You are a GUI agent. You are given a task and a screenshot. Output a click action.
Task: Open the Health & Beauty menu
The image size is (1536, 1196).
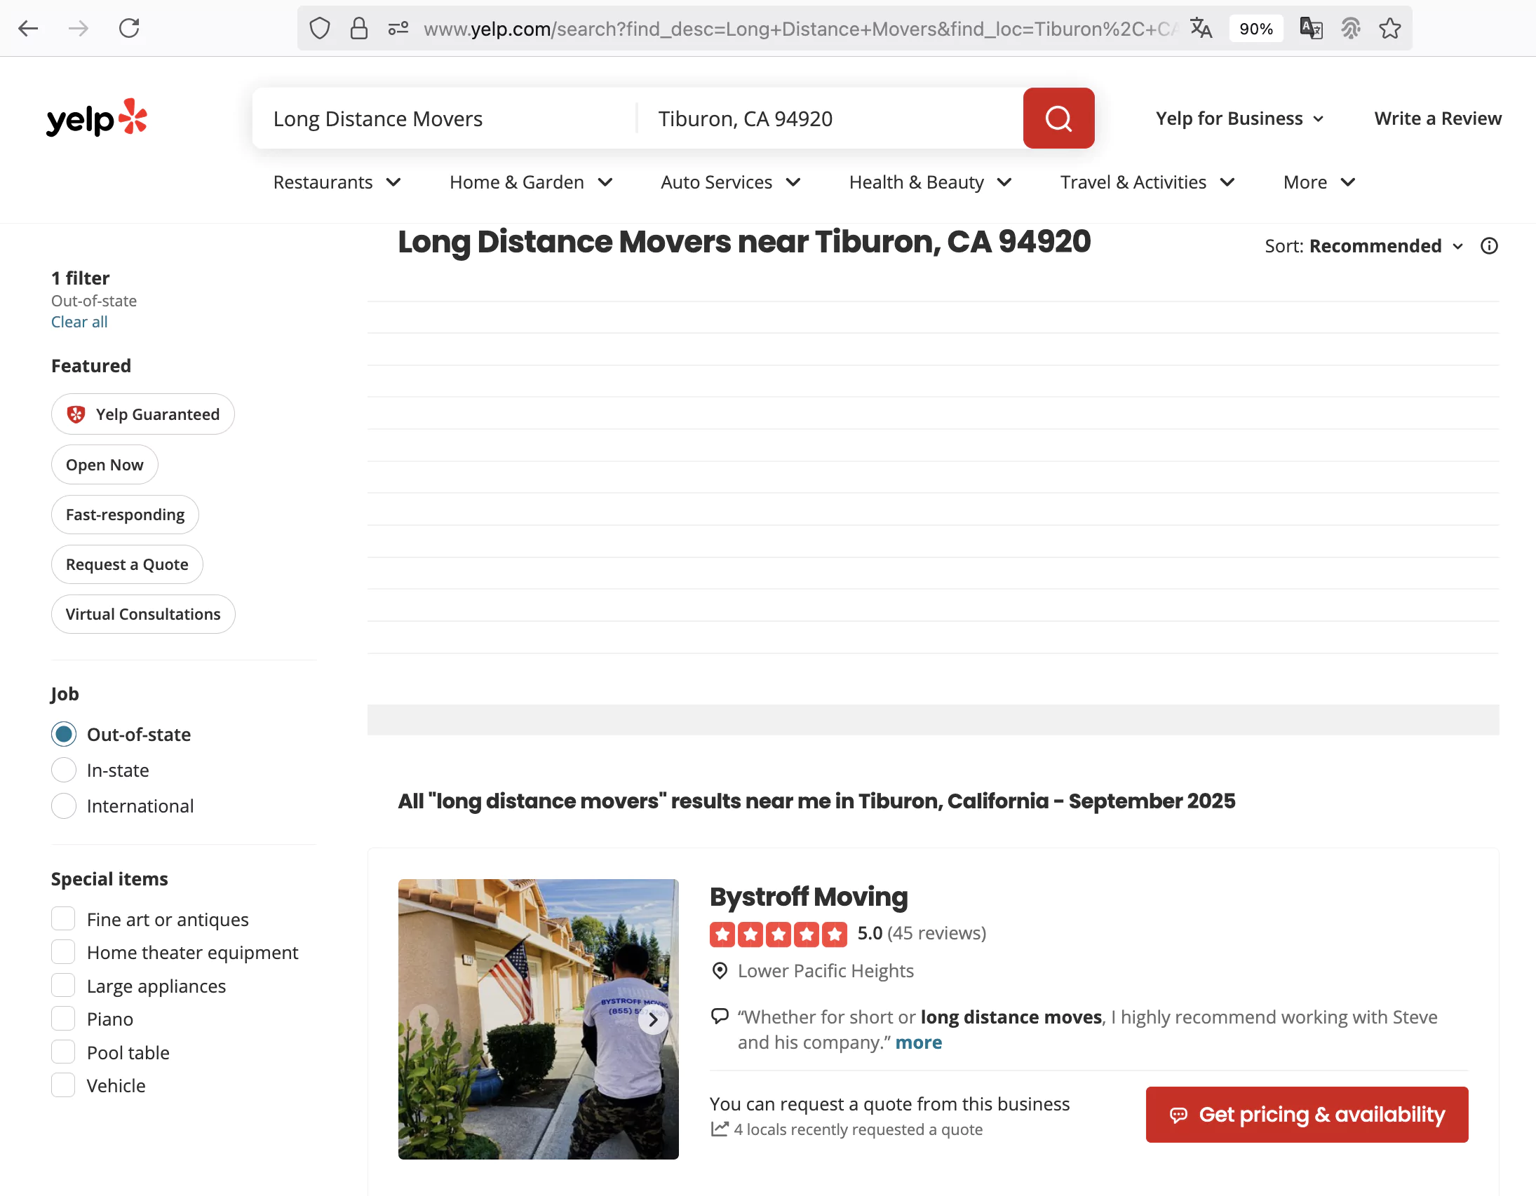tap(930, 182)
